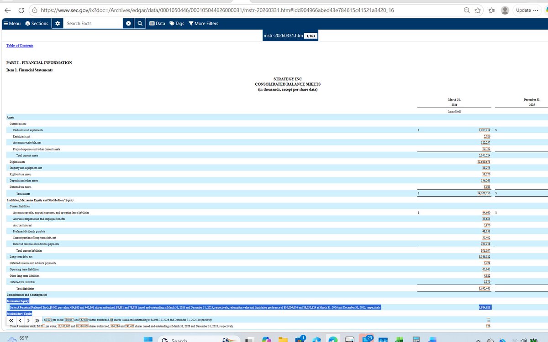This screenshot has height=342, width=548.
Task: Select the Accrued interest value
Action: point(487,225)
